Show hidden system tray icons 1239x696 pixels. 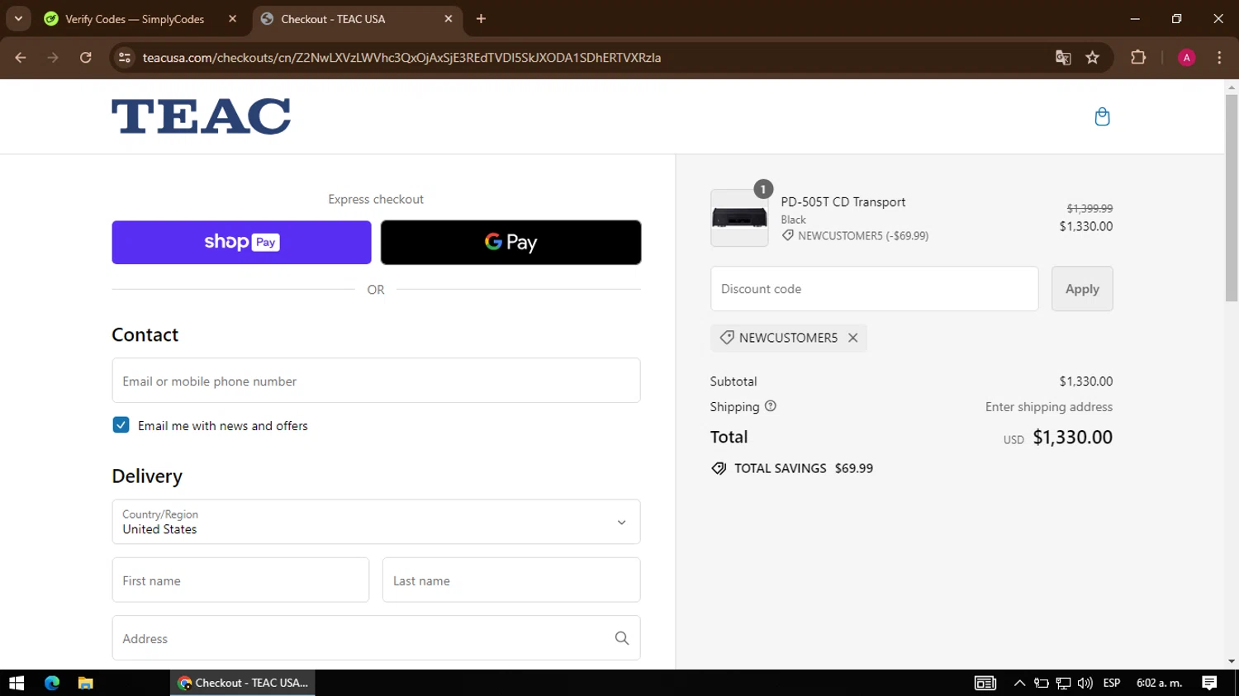point(1019,683)
